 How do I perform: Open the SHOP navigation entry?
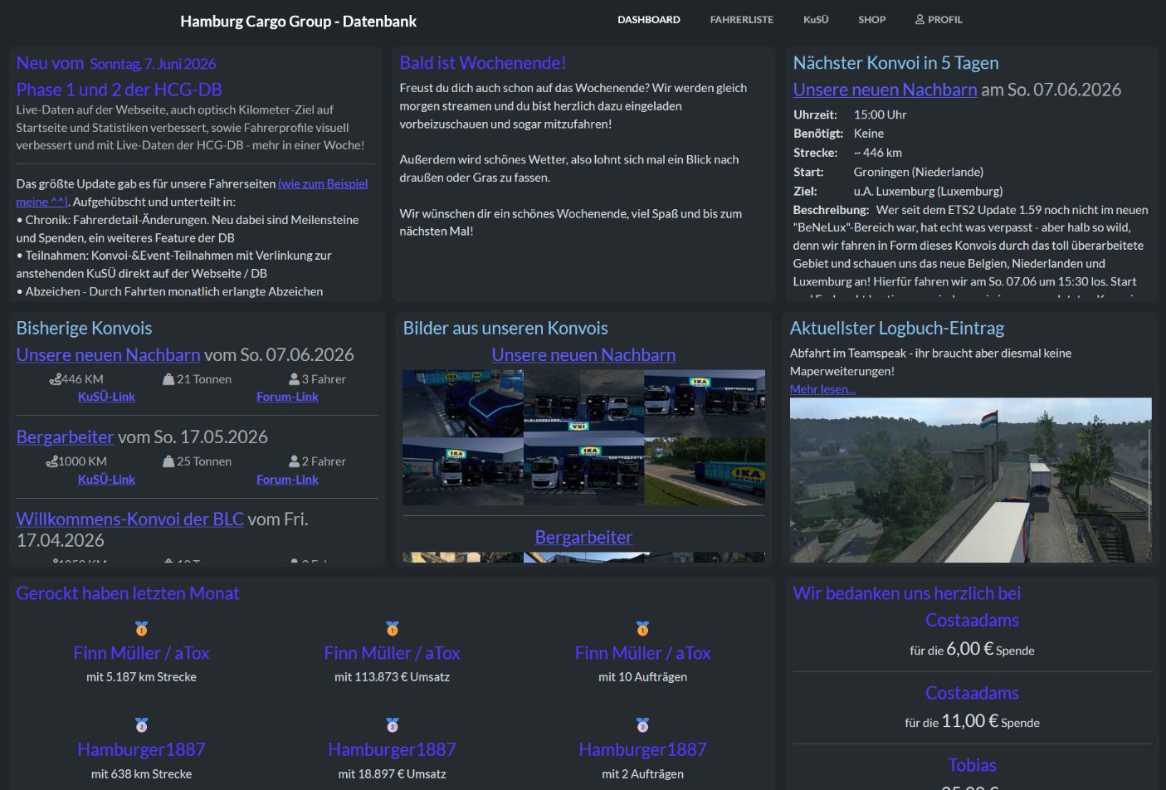pos(871,19)
